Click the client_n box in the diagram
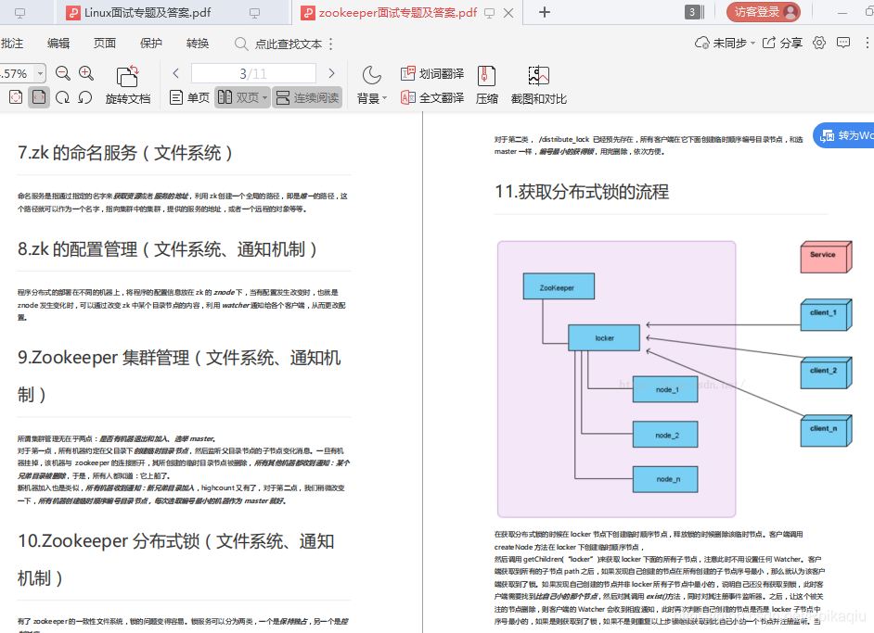Screen dimensions: 874x633 click(826, 430)
